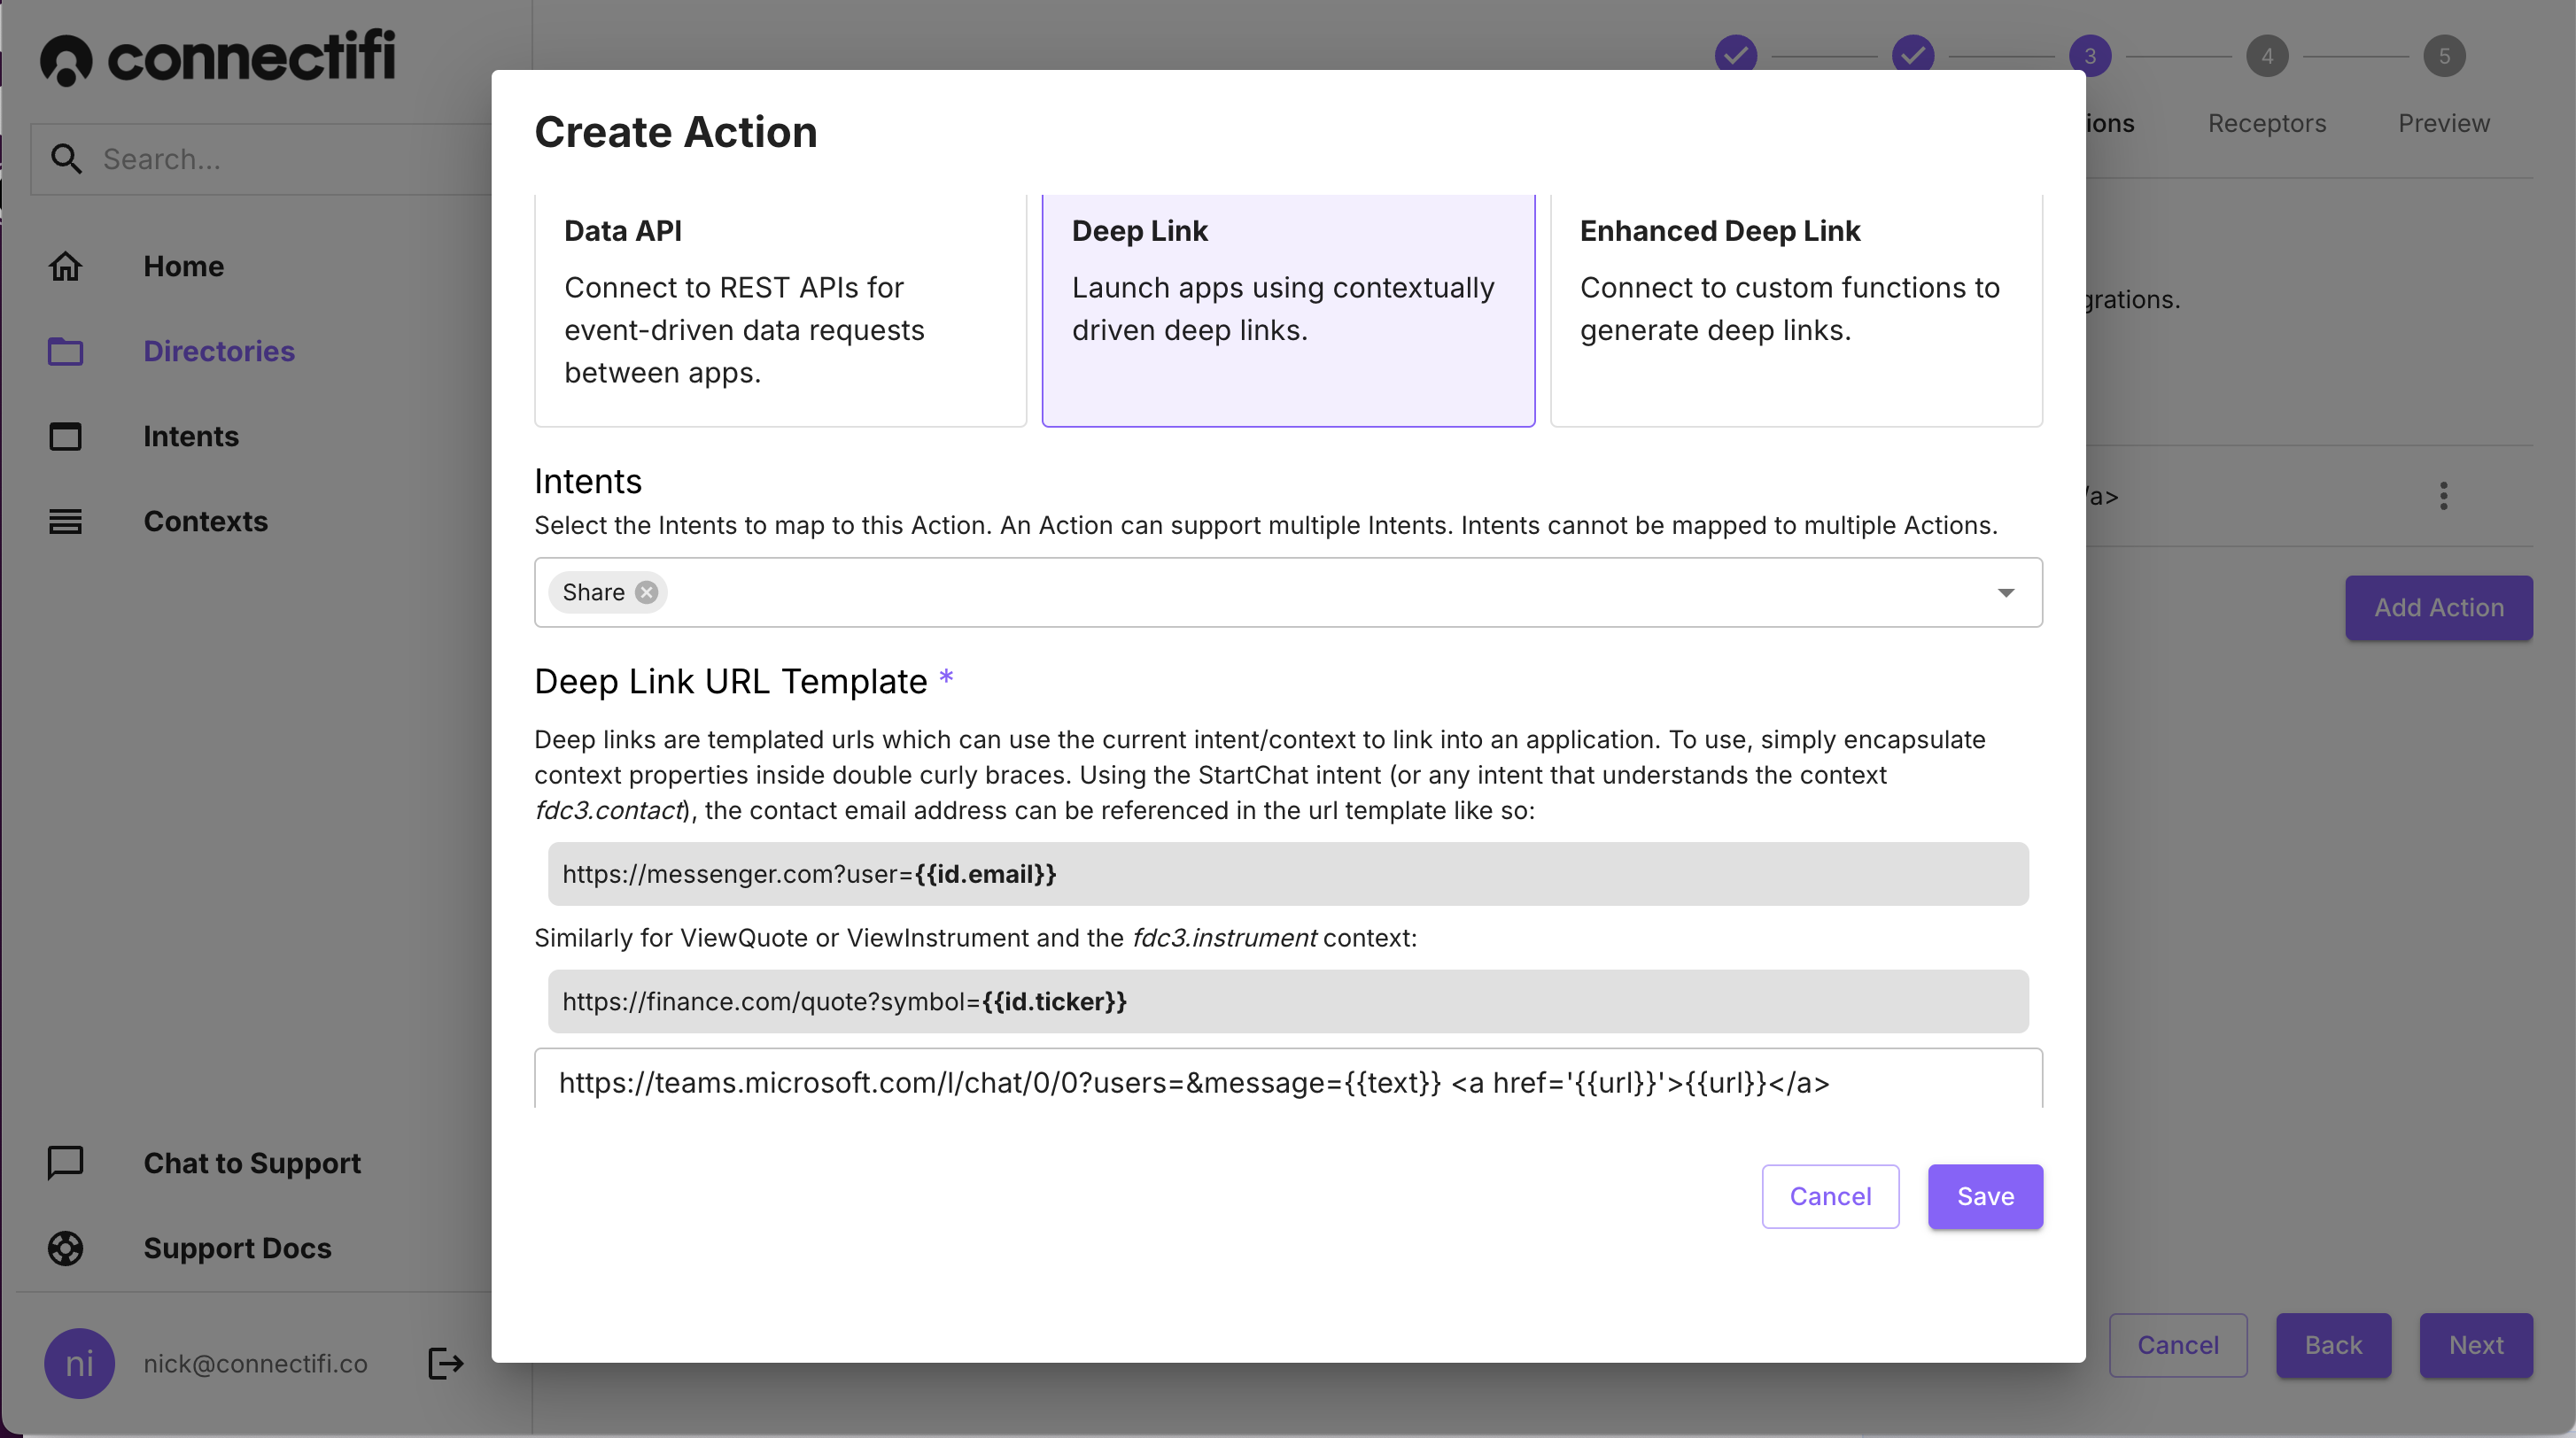2576x1438 pixels.
Task: Click the Add Action button
Action: click(2439, 607)
